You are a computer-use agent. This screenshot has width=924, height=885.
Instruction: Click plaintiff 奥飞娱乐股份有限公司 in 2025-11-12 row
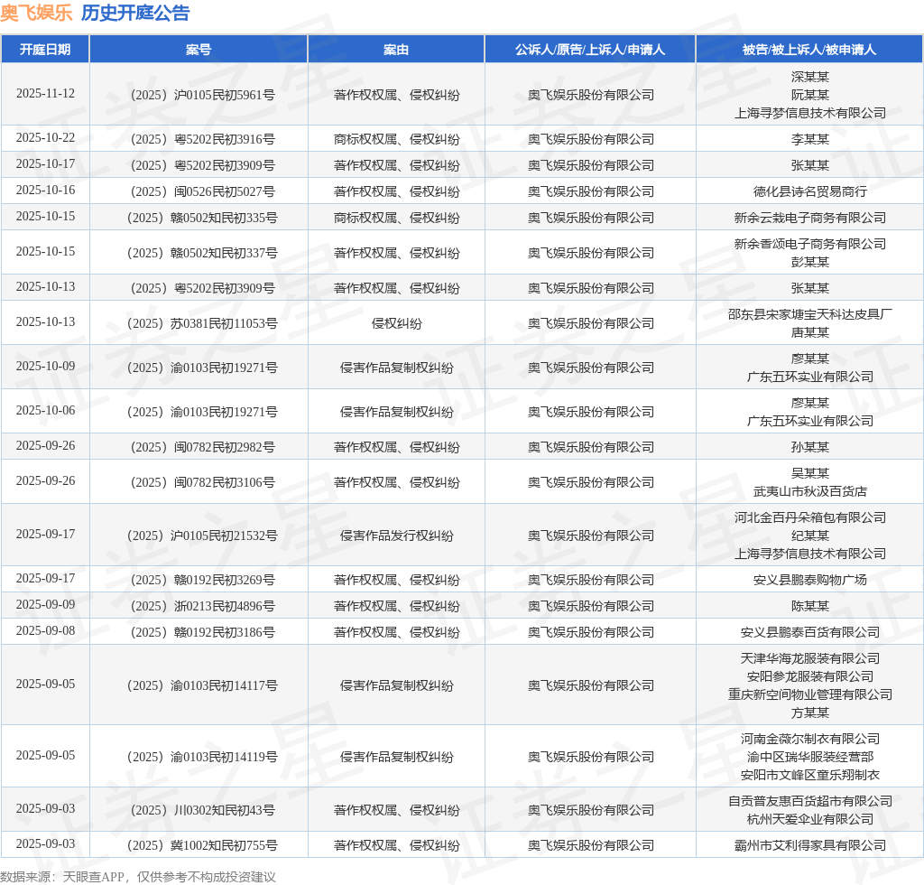point(590,95)
